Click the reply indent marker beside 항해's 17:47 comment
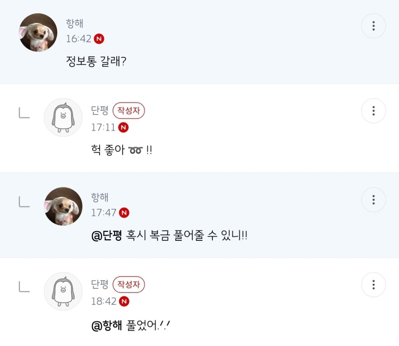Screen dimensions: 399x346 tap(24, 202)
